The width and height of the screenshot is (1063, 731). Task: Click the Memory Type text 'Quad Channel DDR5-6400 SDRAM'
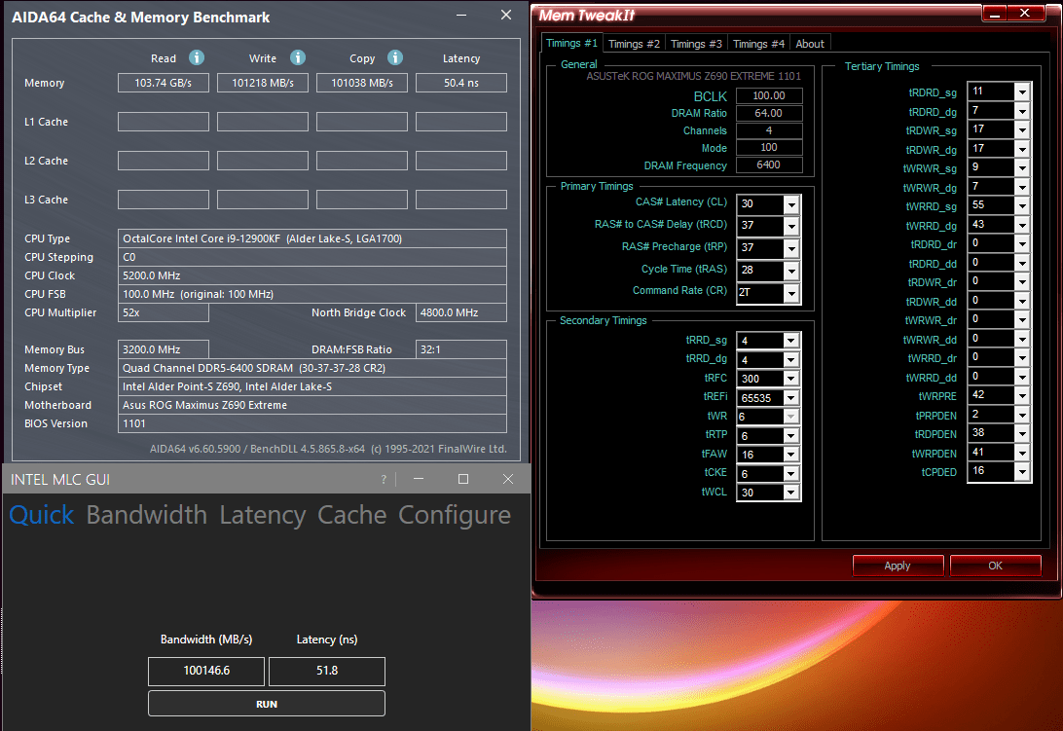207,368
